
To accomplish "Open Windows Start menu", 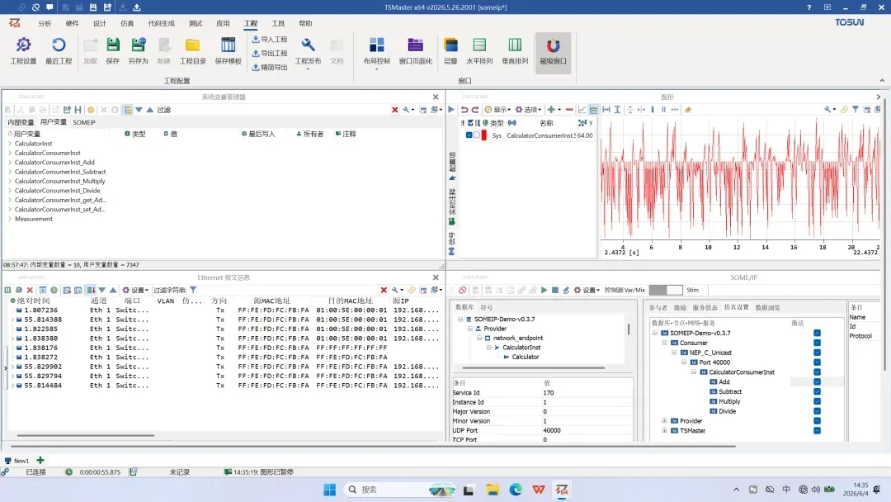I will pos(329,490).
